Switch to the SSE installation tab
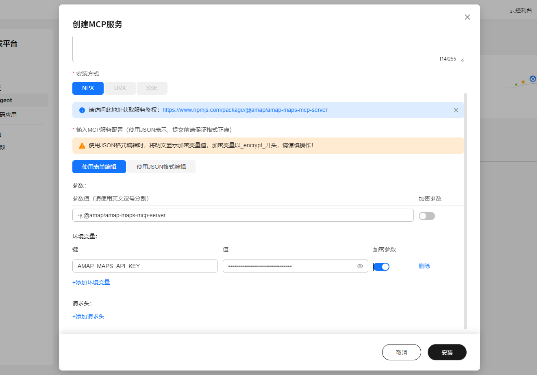Viewport: 537px width, 375px height. (x=152, y=88)
